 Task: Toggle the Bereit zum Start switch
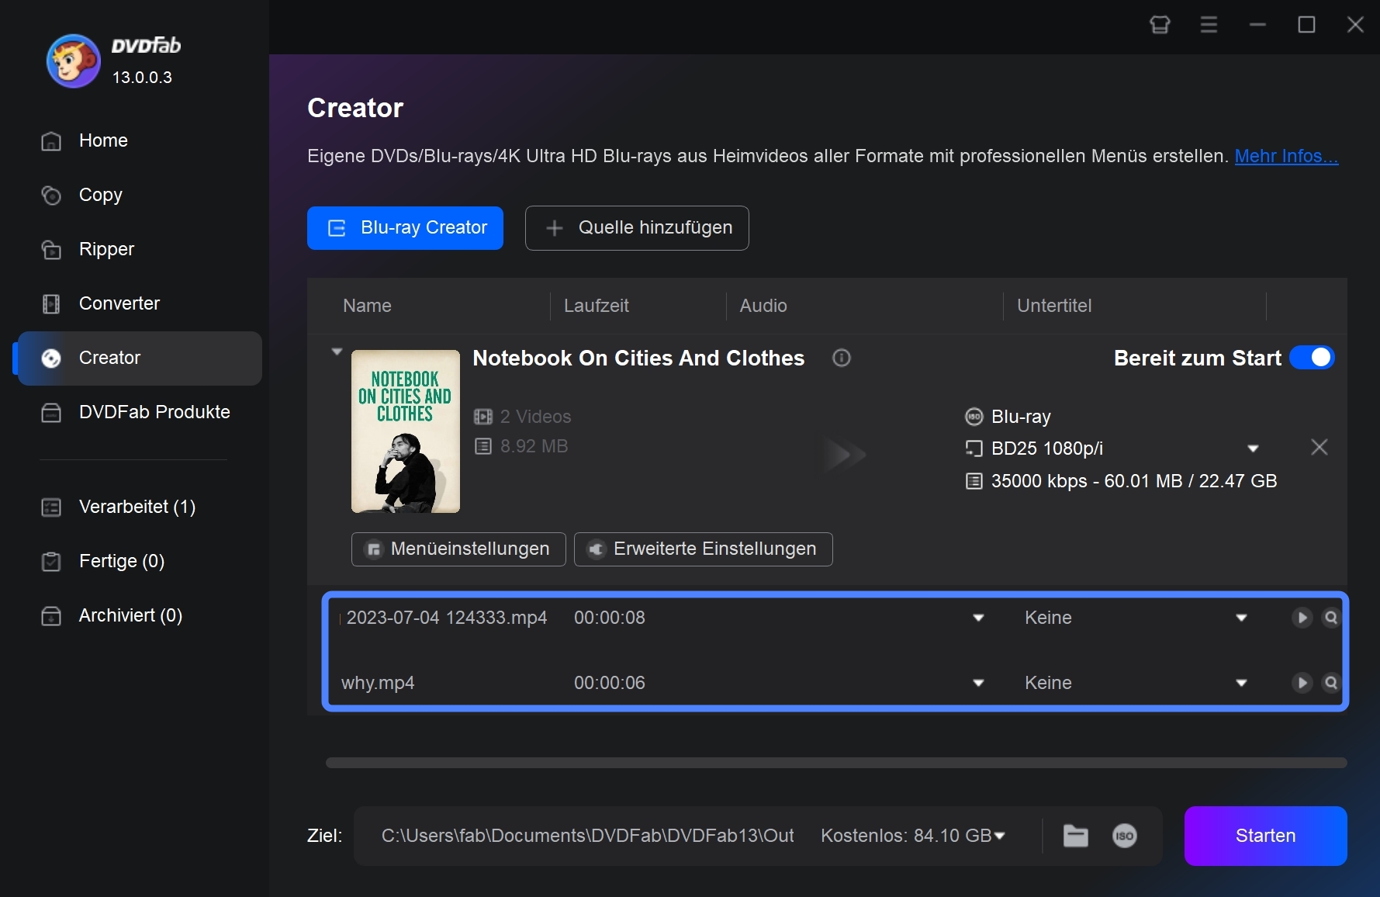pos(1312,358)
